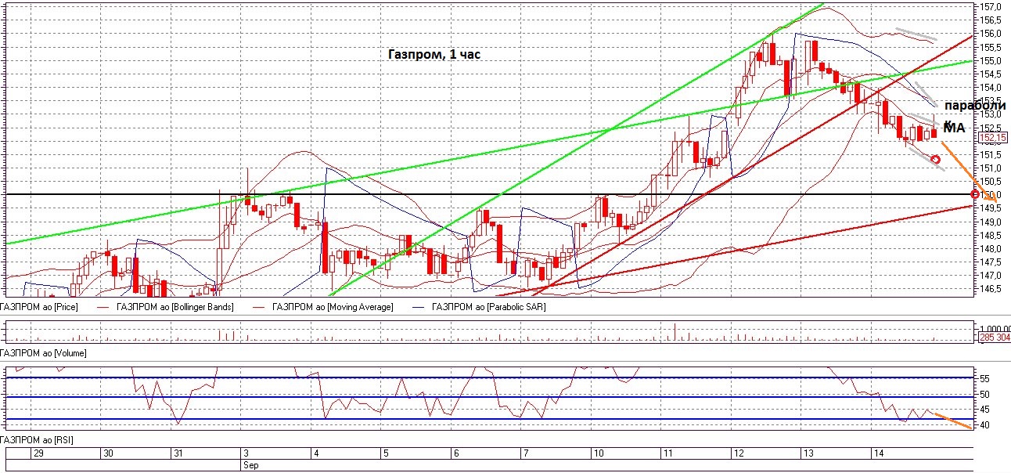This screenshot has width=1011, height=473.
Task: Click RSI axis level 40
Action: [984, 425]
